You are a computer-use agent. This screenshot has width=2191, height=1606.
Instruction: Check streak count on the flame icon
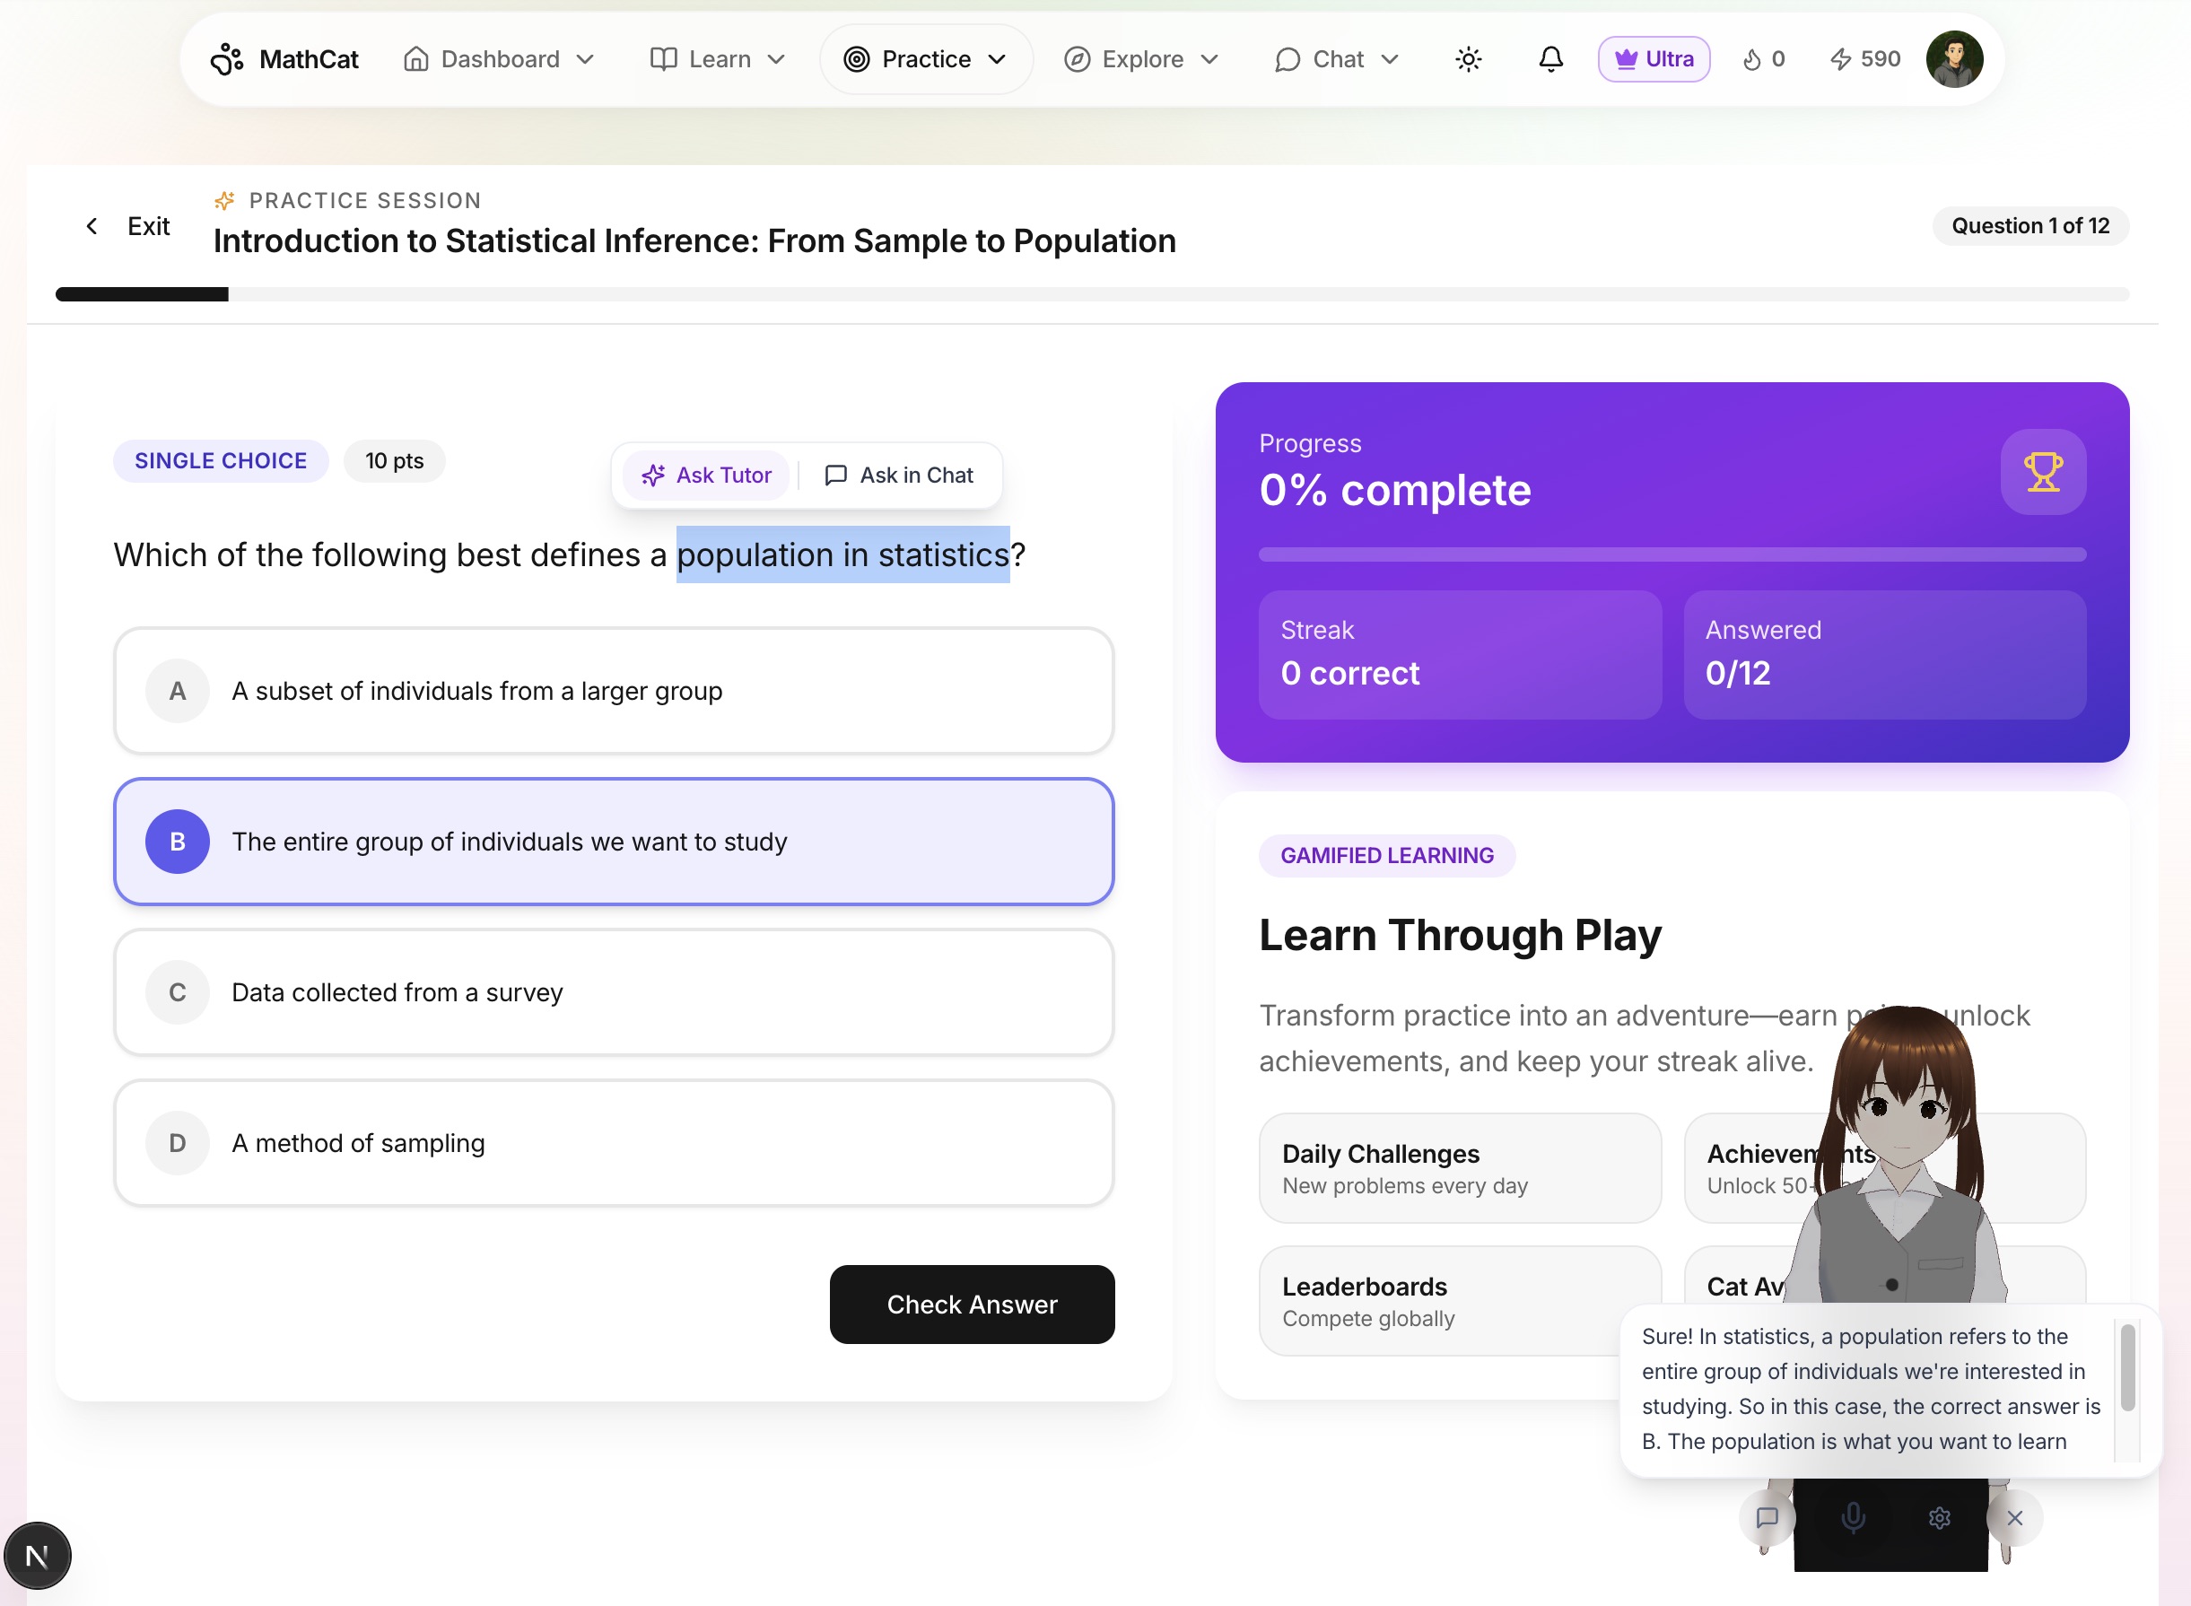(1752, 58)
